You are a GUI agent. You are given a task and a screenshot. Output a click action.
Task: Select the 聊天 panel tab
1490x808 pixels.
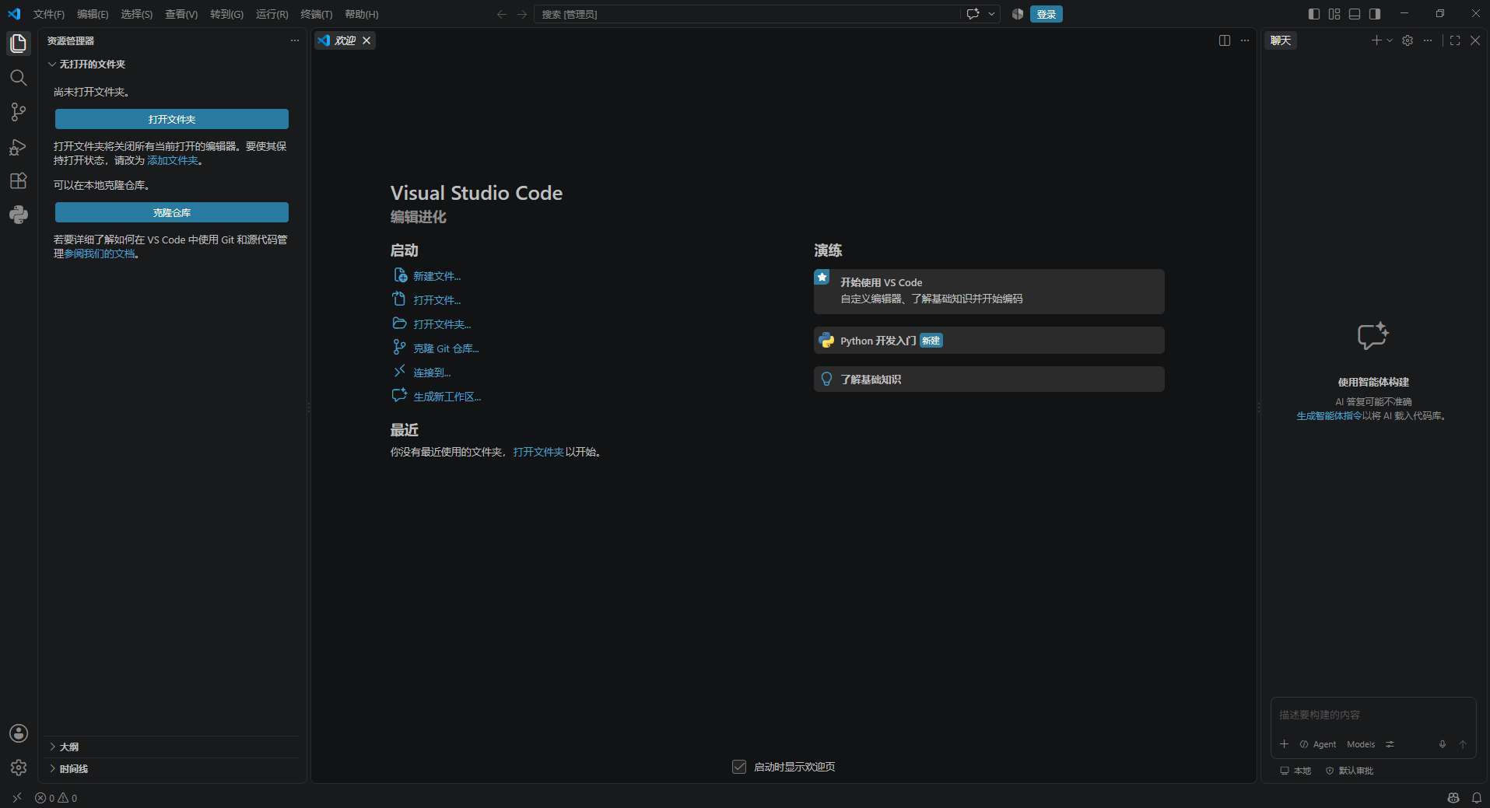[1281, 40]
